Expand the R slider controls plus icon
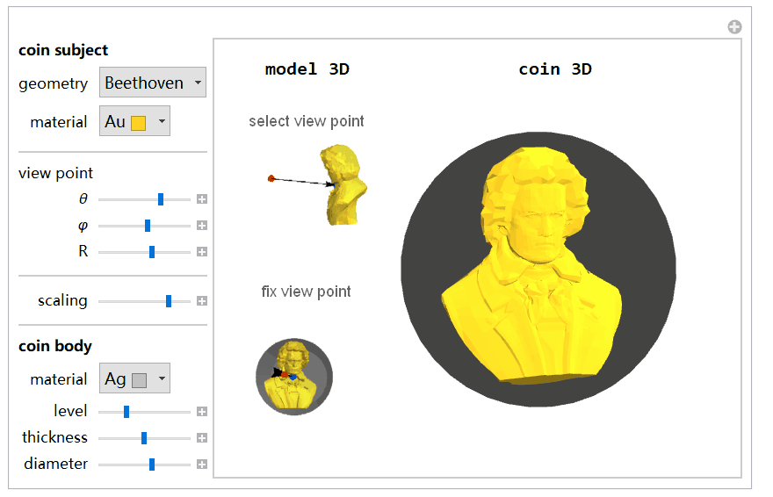Image resolution: width=773 pixels, height=497 pixels. point(202,252)
